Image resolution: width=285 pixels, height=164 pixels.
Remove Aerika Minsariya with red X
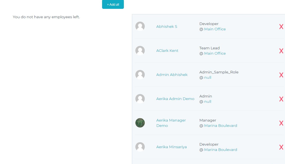(x=281, y=147)
